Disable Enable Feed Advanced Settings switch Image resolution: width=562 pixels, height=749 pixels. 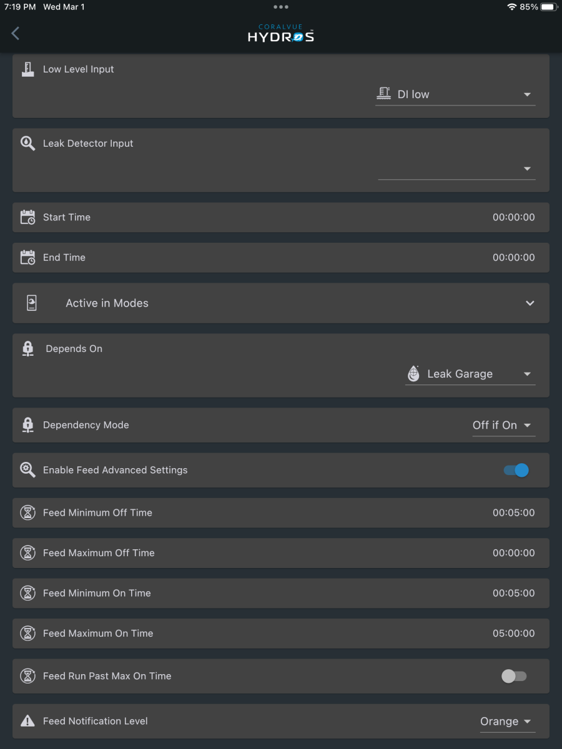(x=516, y=470)
